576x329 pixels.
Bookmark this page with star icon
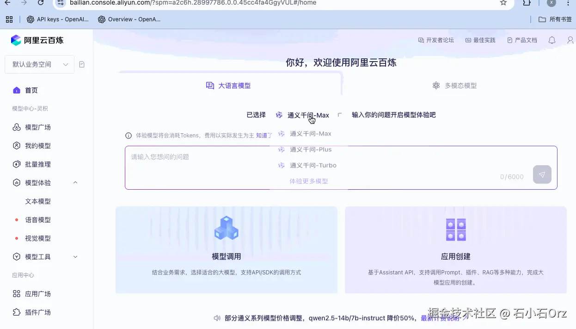(x=503, y=3)
